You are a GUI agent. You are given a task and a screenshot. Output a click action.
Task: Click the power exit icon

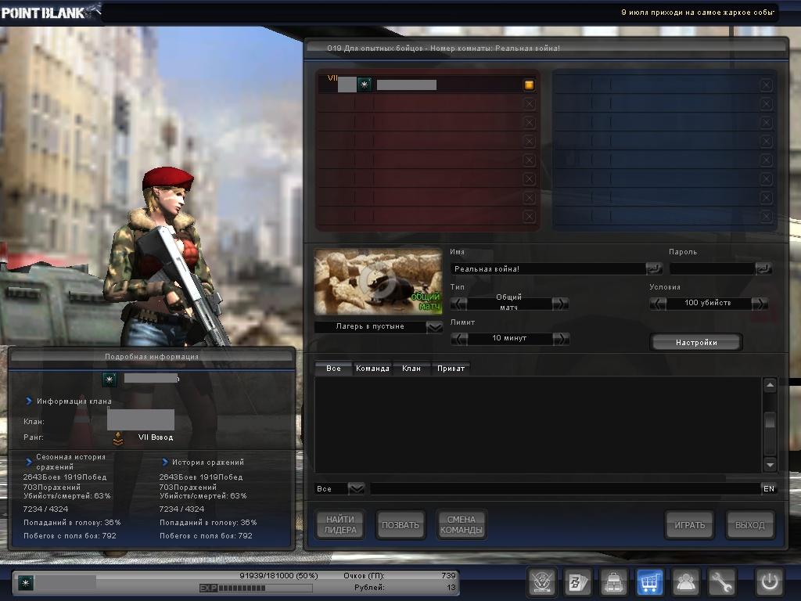click(769, 582)
